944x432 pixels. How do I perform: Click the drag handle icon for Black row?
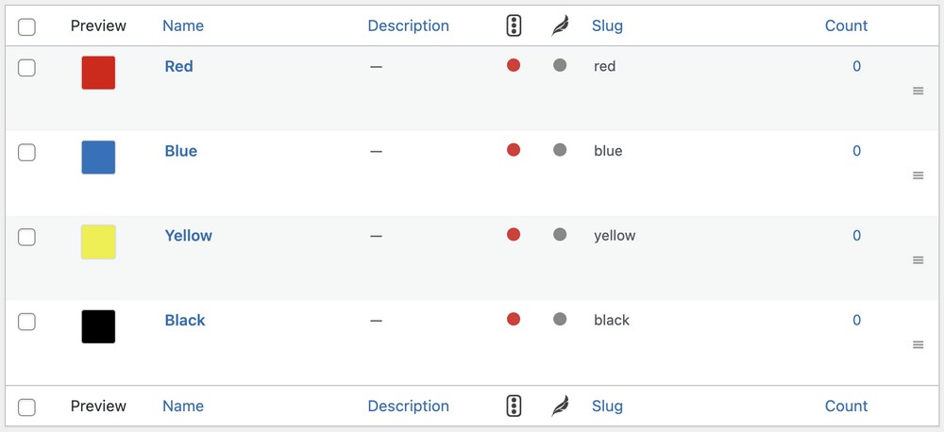pos(918,345)
